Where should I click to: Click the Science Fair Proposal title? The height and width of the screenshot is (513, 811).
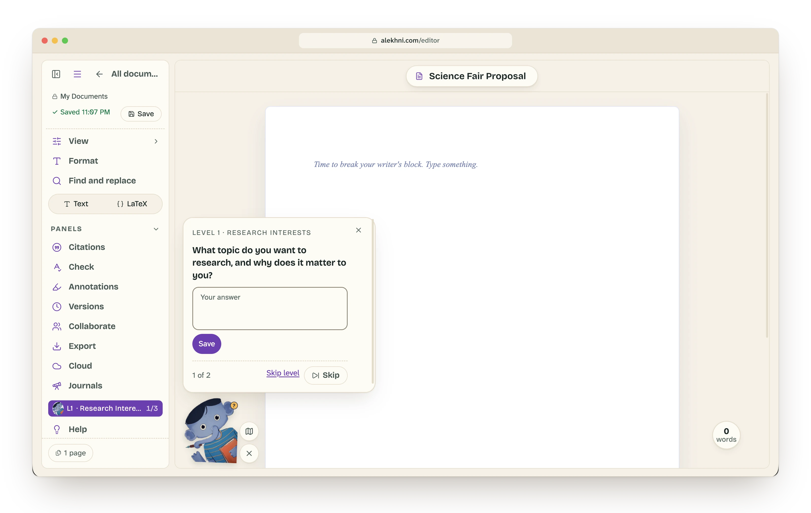coord(471,76)
